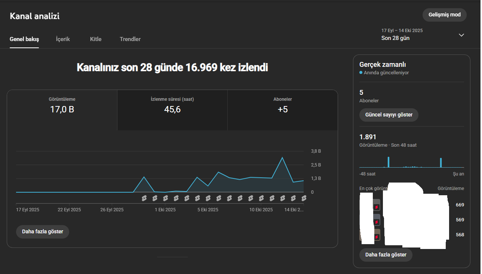Click Daha fazla göster below the chart
This screenshot has height=274, width=482.
point(43,231)
